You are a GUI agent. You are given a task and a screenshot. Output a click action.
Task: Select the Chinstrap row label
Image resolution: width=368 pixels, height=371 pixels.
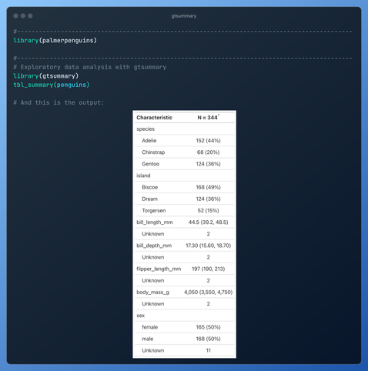point(153,152)
